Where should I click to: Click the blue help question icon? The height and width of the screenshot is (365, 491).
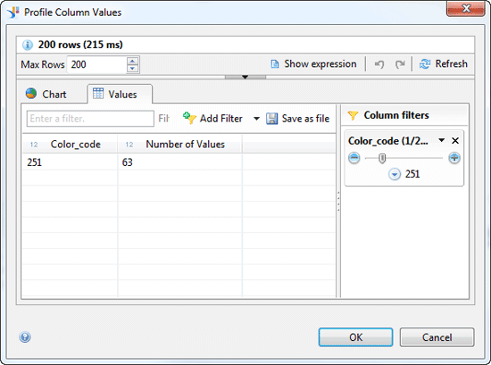coord(25,337)
